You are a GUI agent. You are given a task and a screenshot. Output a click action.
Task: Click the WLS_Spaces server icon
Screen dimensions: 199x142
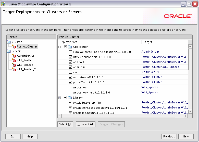tap(14, 65)
